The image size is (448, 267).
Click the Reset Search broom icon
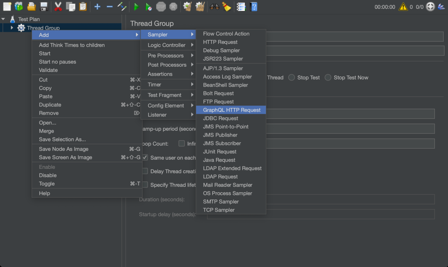pos(227,6)
